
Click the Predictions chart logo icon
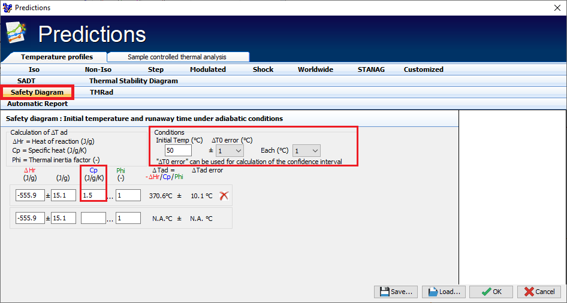(x=16, y=35)
